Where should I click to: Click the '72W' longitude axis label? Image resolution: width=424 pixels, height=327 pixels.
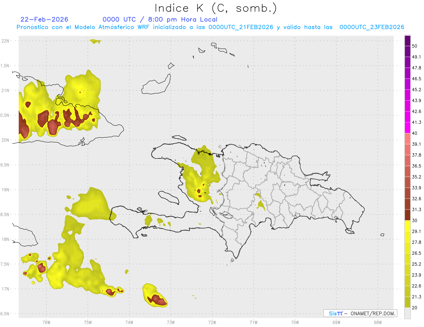212,322
